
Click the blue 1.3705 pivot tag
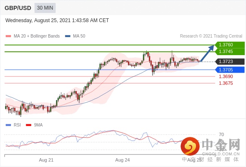coord(230,70)
